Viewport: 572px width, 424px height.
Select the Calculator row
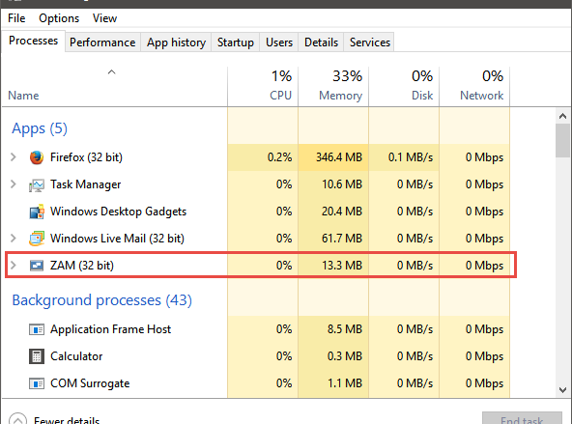(256, 356)
